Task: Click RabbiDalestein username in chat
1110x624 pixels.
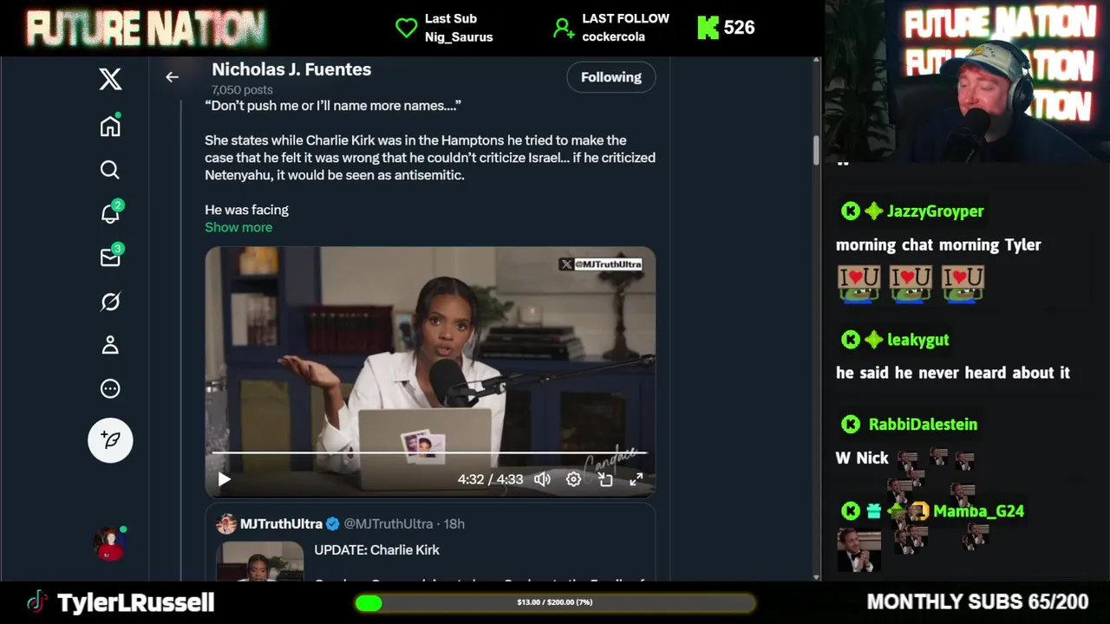Action: tap(923, 424)
